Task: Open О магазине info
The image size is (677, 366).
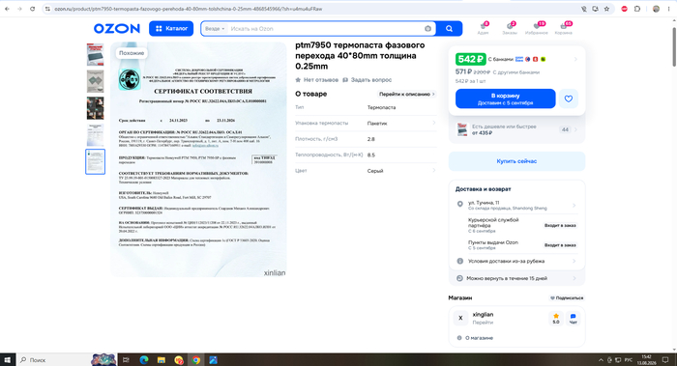Action: (x=475, y=338)
